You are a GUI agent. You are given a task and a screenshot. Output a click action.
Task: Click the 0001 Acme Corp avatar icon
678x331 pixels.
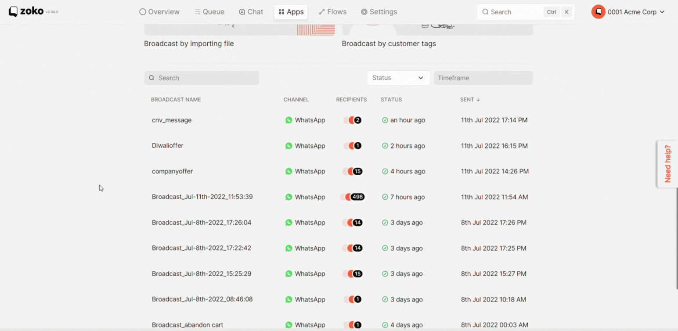(598, 12)
